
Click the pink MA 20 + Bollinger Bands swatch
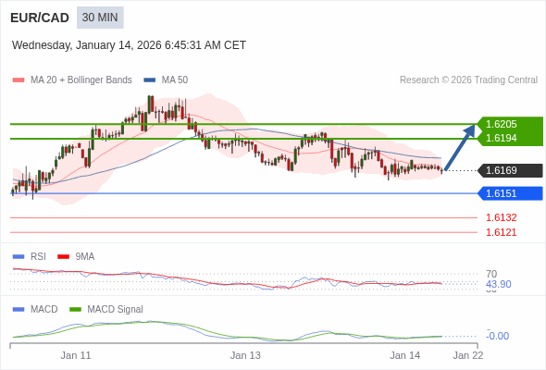(19, 80)
